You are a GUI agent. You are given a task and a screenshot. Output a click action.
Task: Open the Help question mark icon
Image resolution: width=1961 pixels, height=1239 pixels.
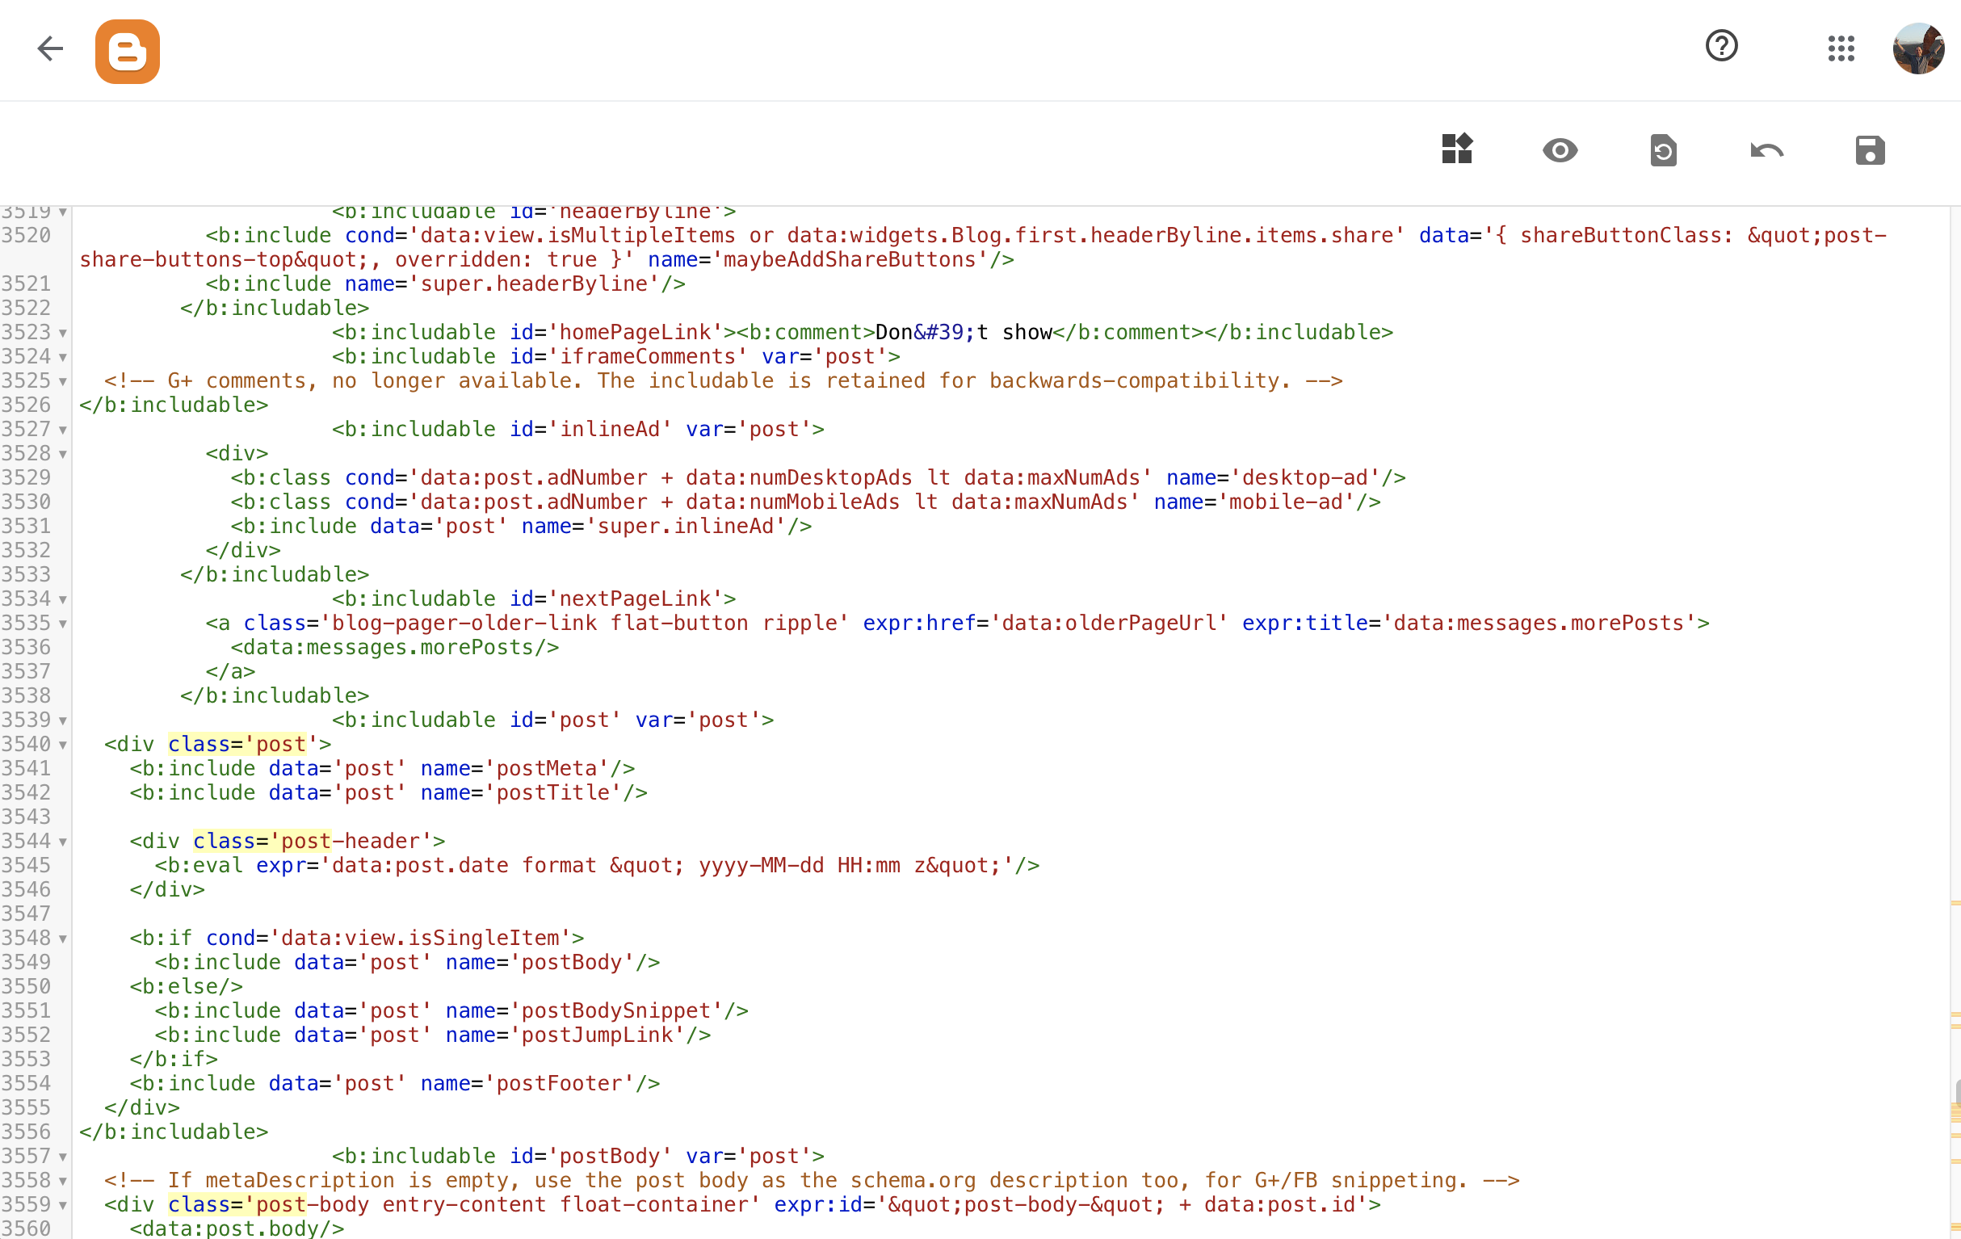[1722, 46]
